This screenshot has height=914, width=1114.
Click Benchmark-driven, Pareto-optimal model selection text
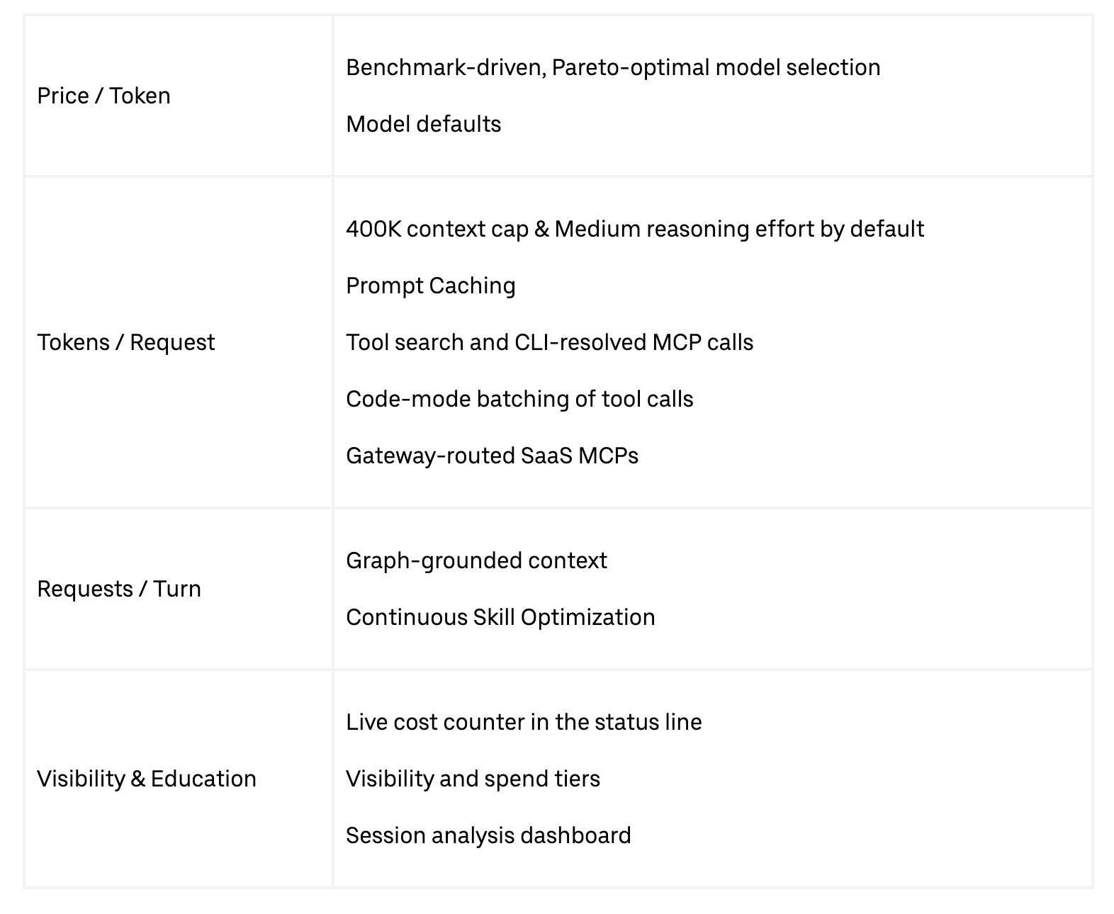tap(613, 67)
